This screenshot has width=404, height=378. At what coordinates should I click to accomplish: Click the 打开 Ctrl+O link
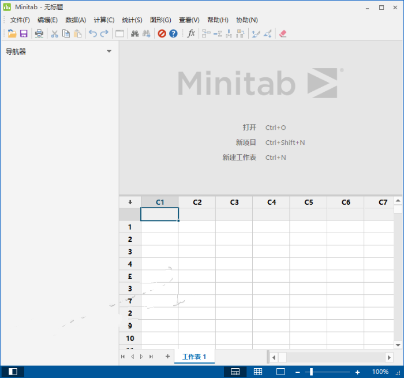click(264, 128)
